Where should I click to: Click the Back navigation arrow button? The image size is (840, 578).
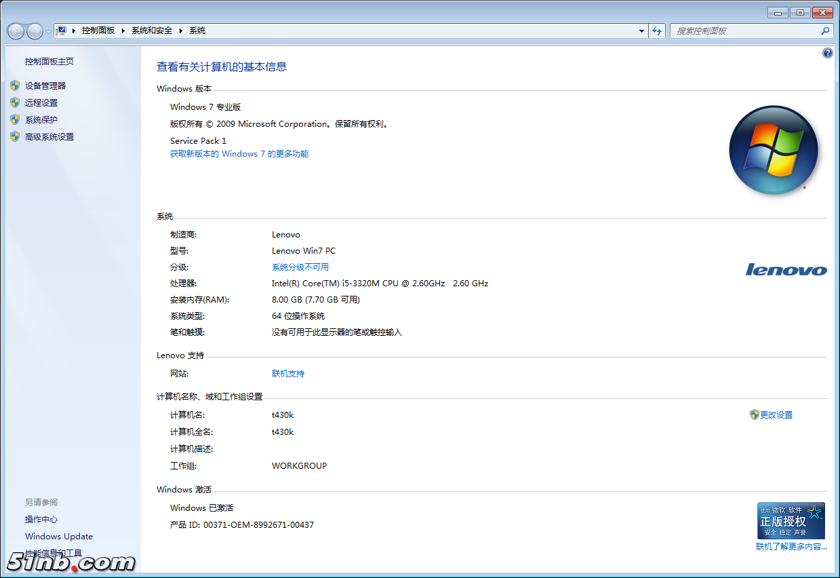(x=16, y=31)
